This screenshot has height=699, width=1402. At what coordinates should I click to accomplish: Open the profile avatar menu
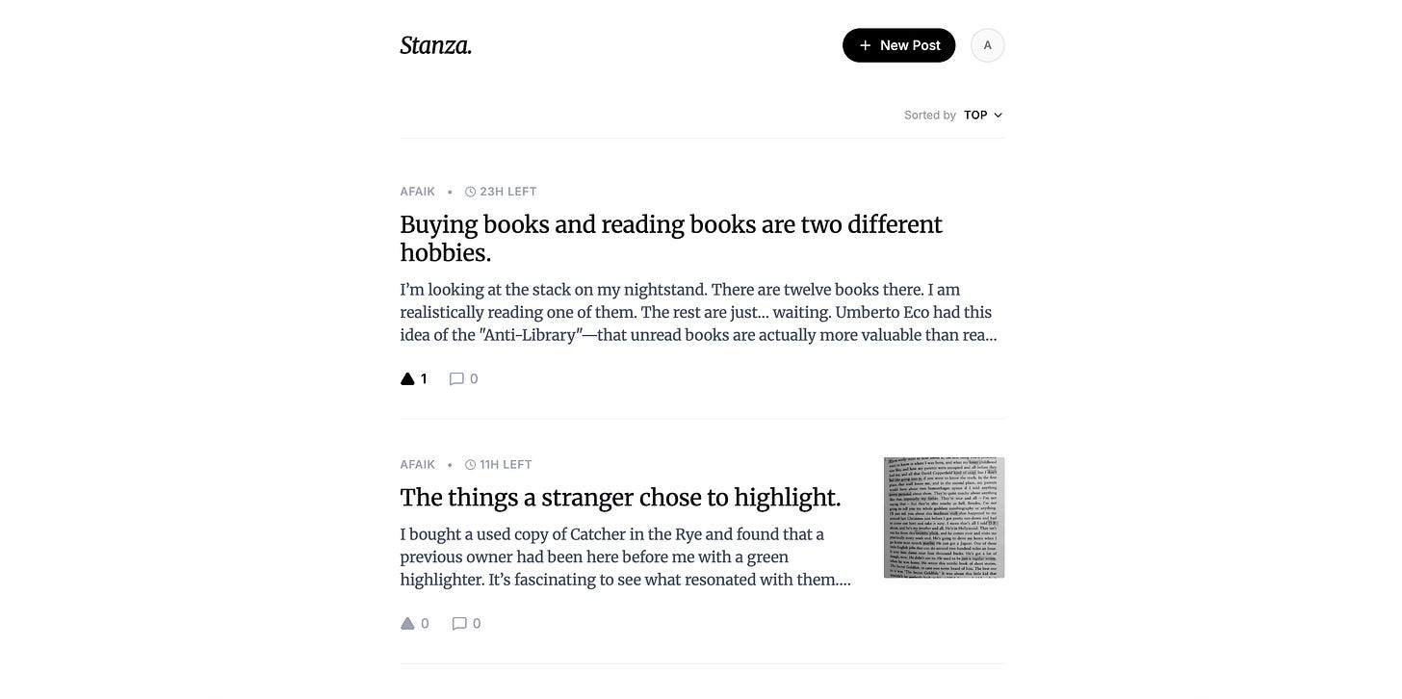pos(987,44)
